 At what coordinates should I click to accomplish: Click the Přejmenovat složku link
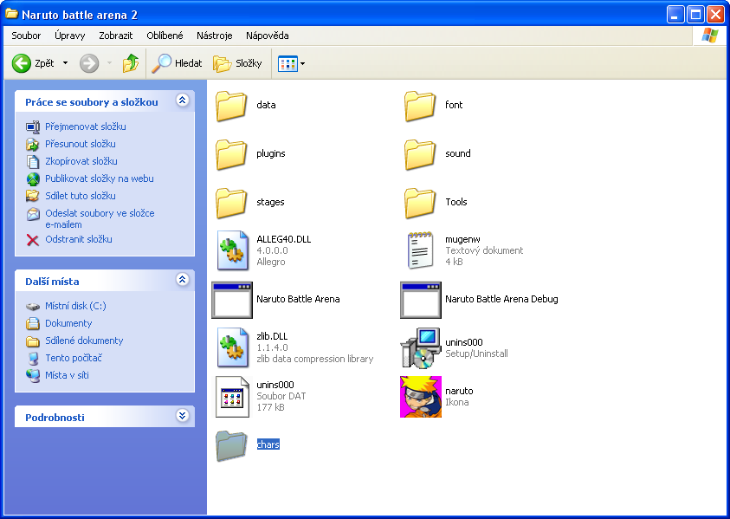(x=86, y=127)
